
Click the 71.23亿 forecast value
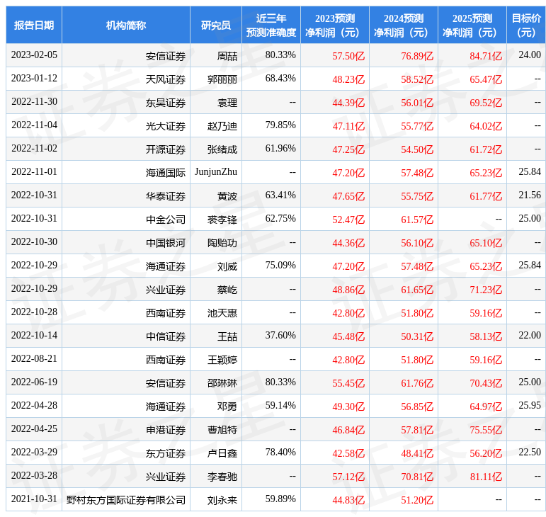pyautogui.click(x=486, y=290)
